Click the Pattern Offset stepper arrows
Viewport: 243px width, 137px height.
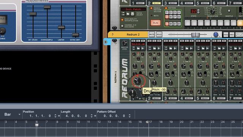[x=129, y=116]
